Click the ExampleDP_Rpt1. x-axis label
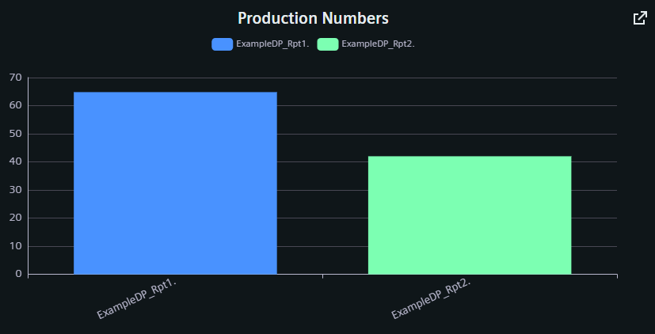The height and width of the screenshot is (334, 655). coord(136,299)
